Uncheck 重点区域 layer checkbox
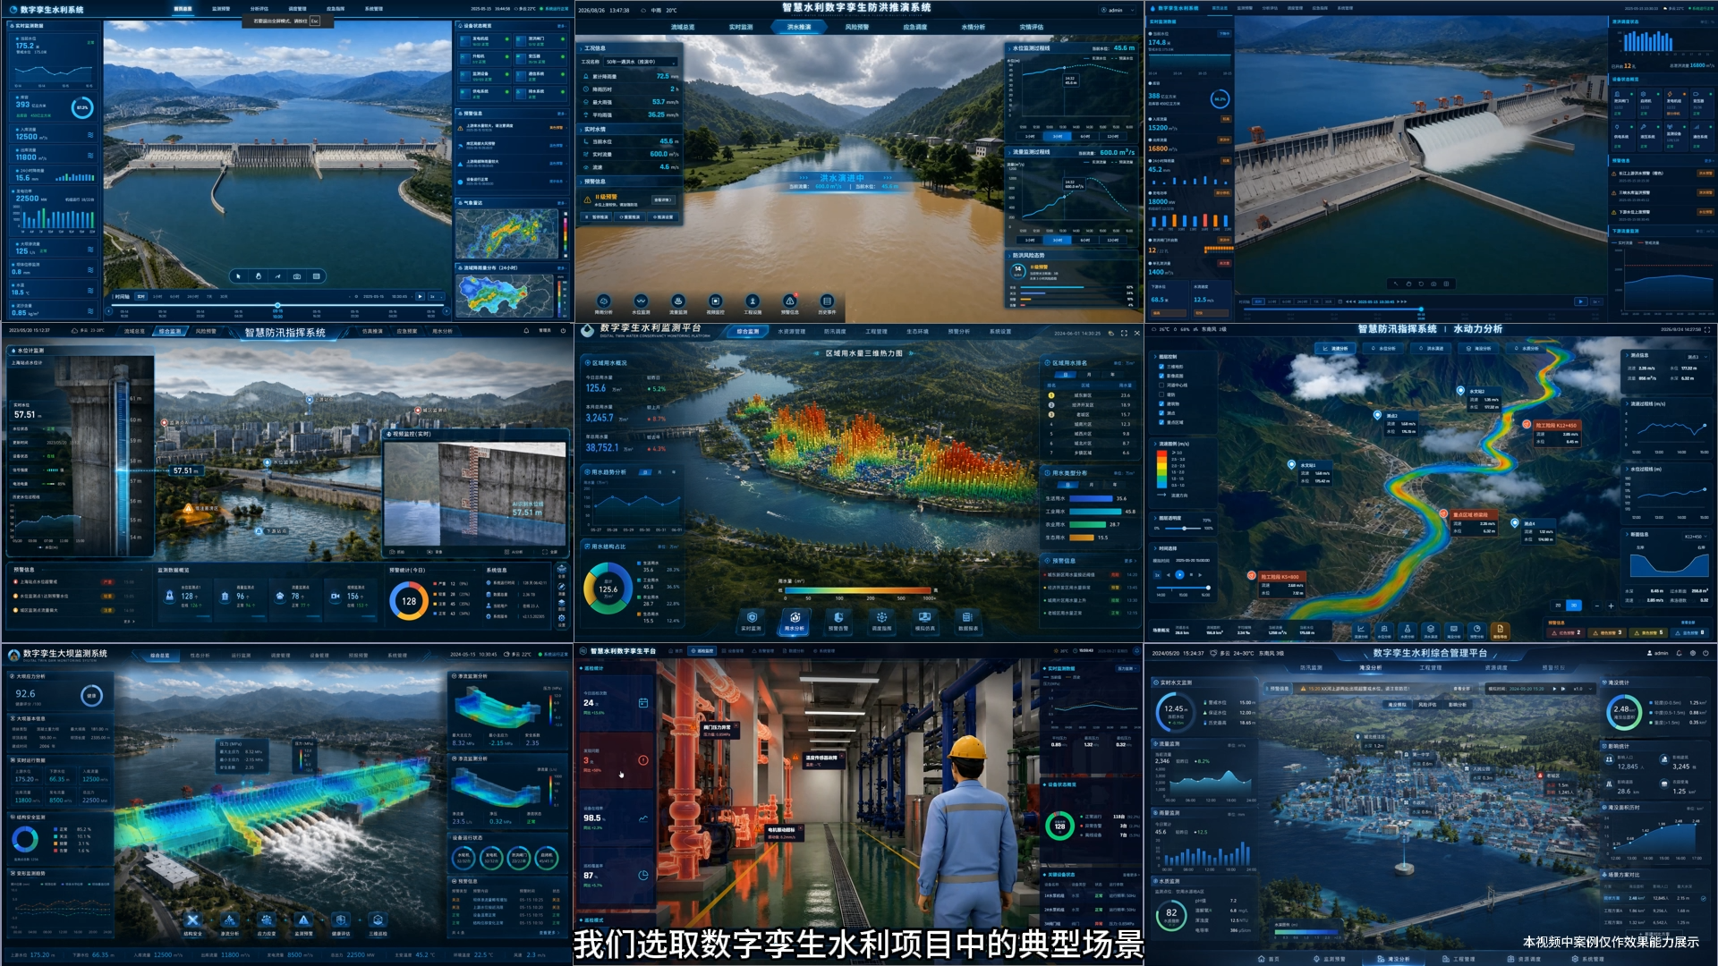 [1161, 422]
